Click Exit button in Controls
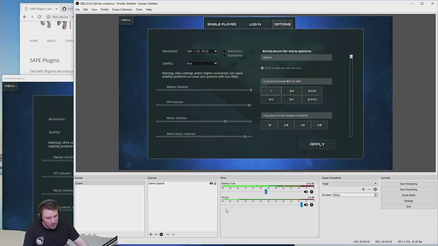 (x=409, y=207)
